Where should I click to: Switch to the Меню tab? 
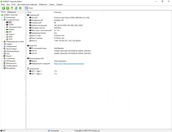[x=3, y=12]
